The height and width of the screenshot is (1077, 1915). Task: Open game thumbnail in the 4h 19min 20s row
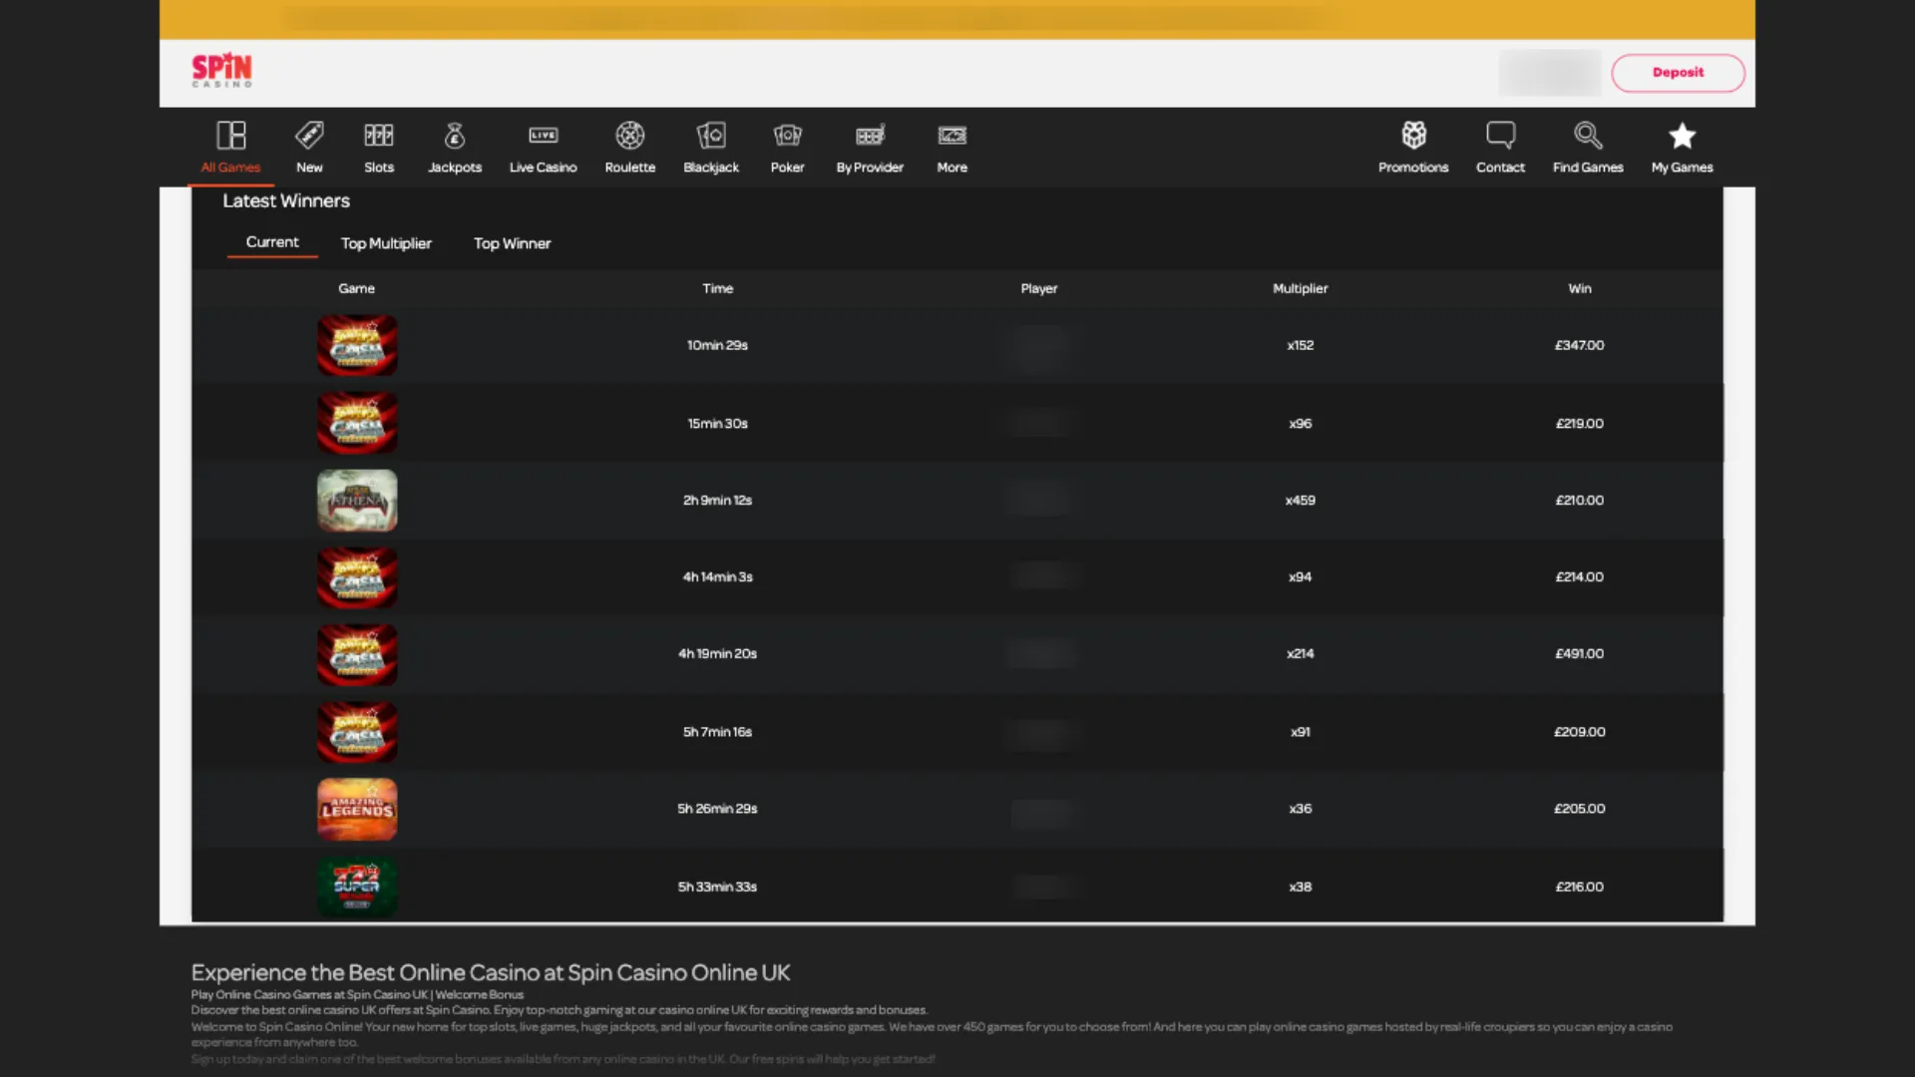click(357, 654)
